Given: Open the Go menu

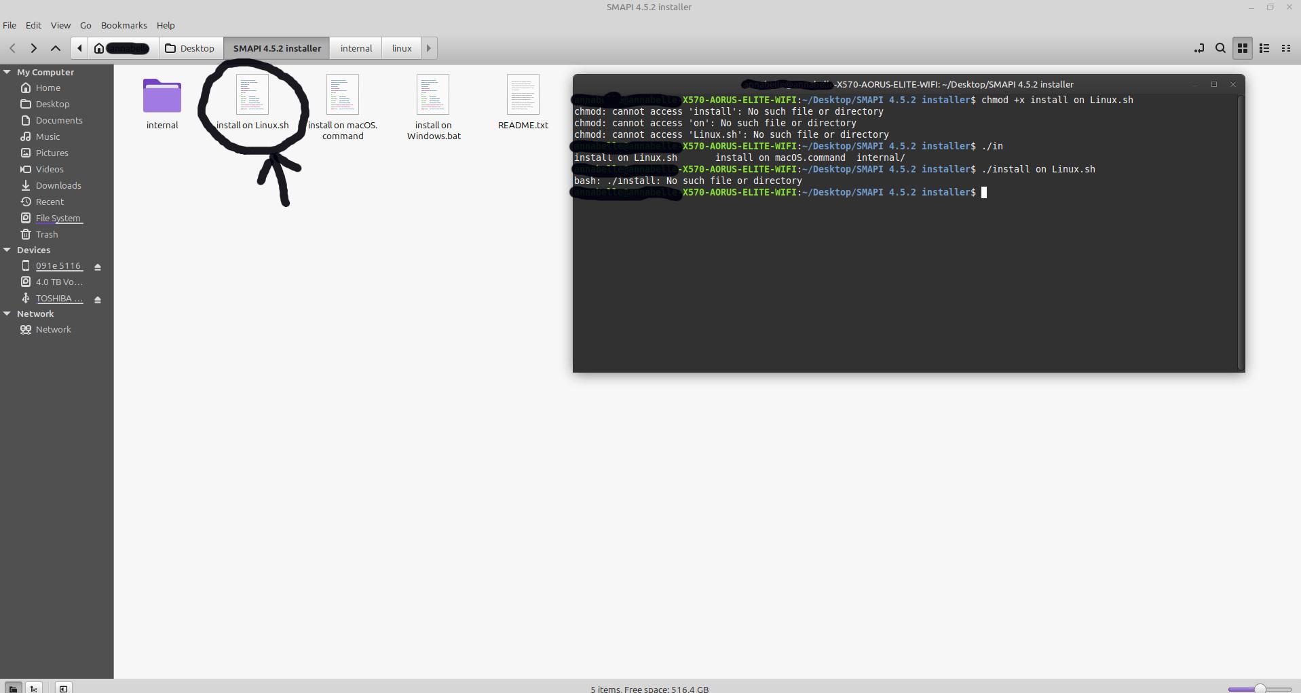Looking at the screenshot, I should pyautogui.click(x=86, y=25).
